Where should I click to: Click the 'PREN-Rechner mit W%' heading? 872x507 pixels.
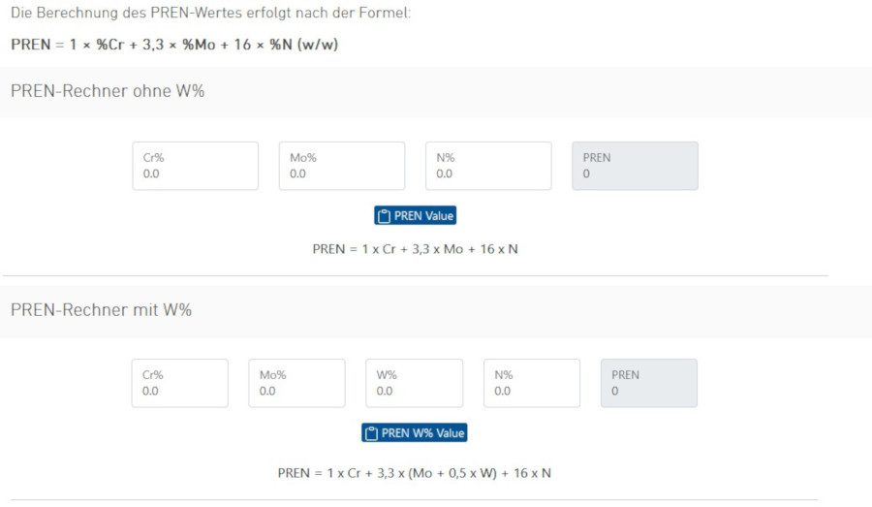coord(102,309)
